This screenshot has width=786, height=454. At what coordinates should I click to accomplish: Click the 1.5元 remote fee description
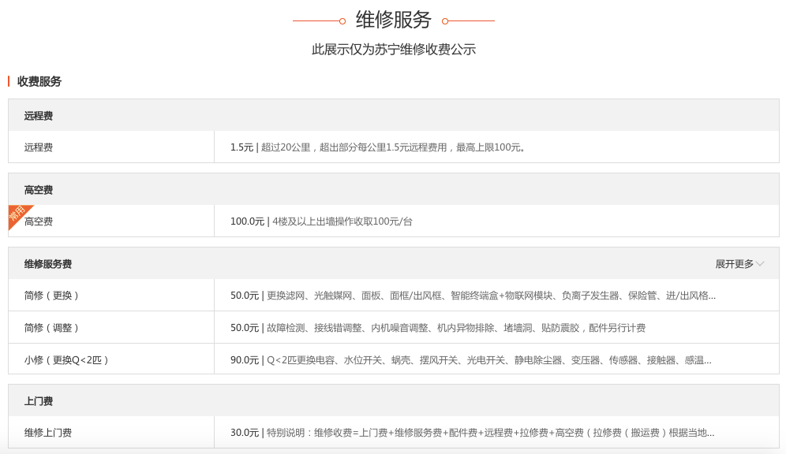(379, 147)
